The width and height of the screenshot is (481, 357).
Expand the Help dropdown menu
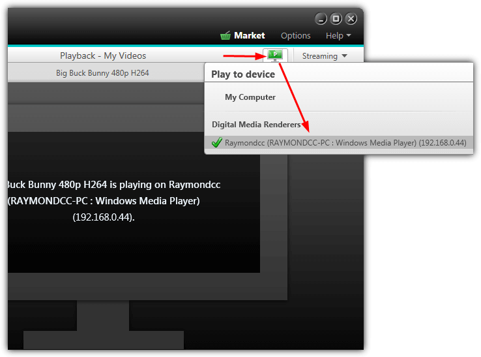[338, 36]
